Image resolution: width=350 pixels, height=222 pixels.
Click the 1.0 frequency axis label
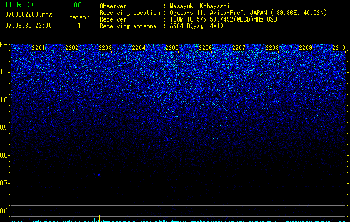(4, 100)
